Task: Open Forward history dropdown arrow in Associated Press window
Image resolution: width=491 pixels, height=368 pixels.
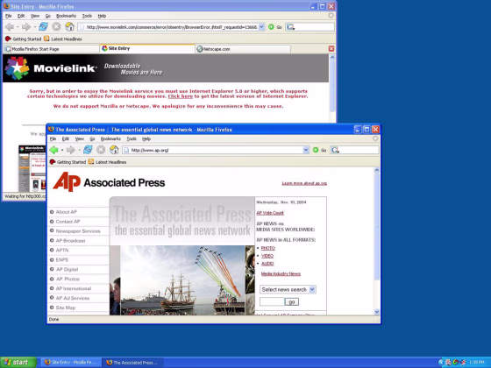Action: [79, 150]
